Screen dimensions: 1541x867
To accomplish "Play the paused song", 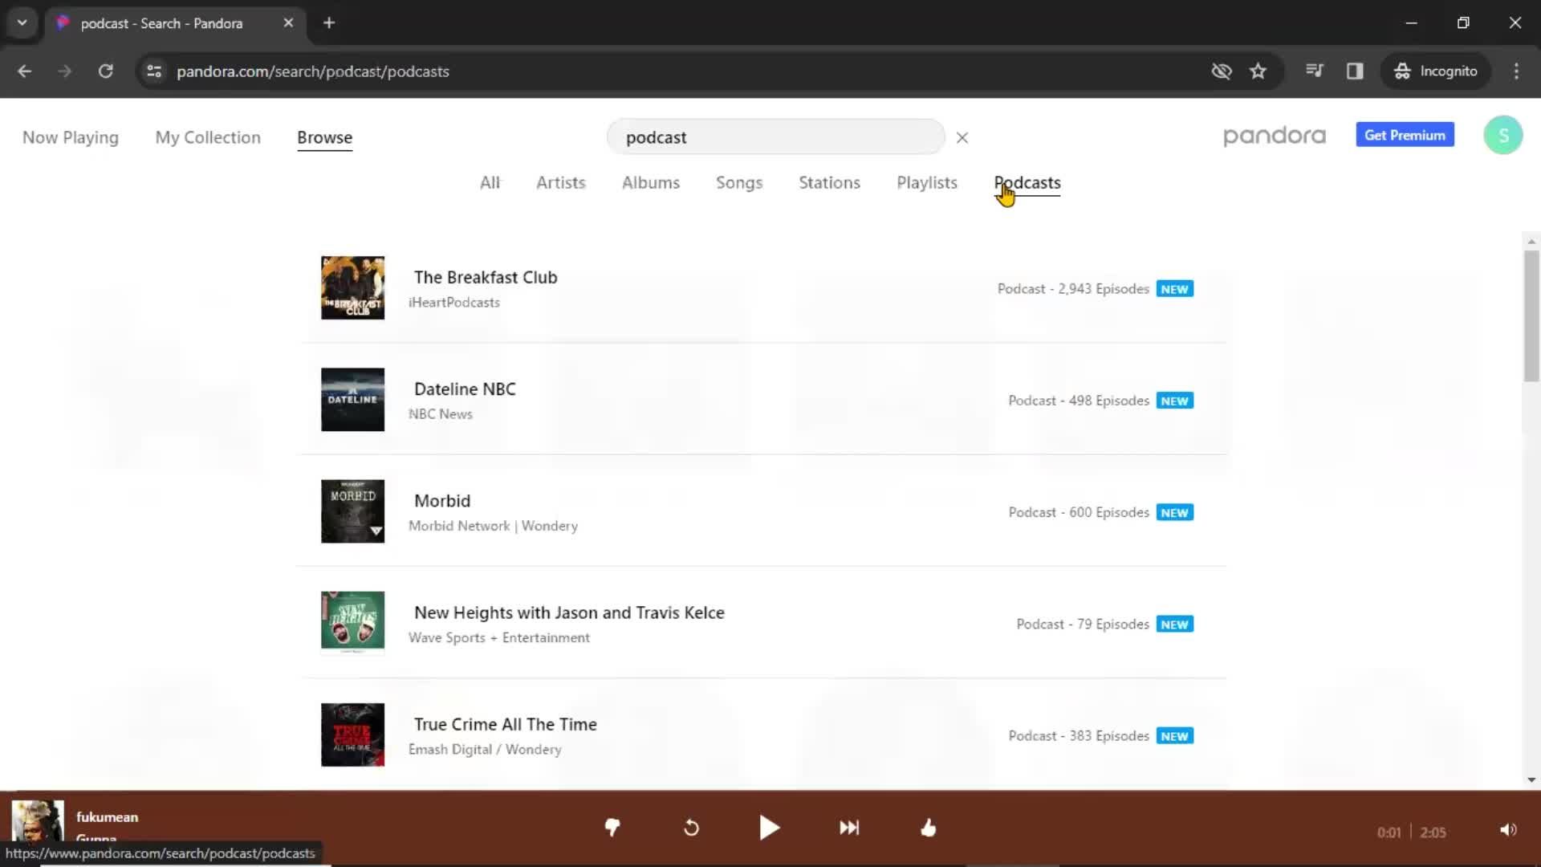I will (x=769, y=828).
